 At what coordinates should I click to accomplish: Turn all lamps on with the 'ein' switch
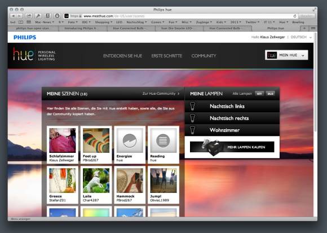click(259, 94)
